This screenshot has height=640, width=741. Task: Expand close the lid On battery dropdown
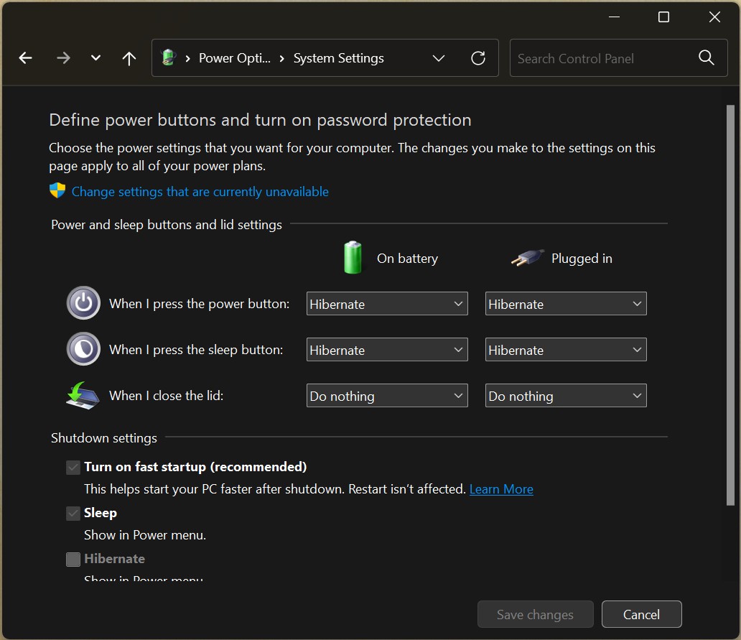[x=387, y=396]
